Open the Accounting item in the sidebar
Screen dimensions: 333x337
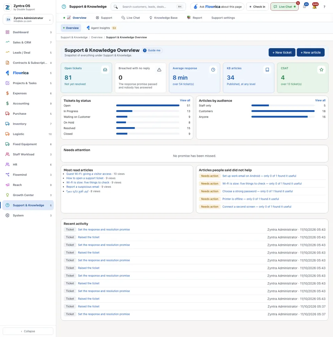tap(28, 103)
